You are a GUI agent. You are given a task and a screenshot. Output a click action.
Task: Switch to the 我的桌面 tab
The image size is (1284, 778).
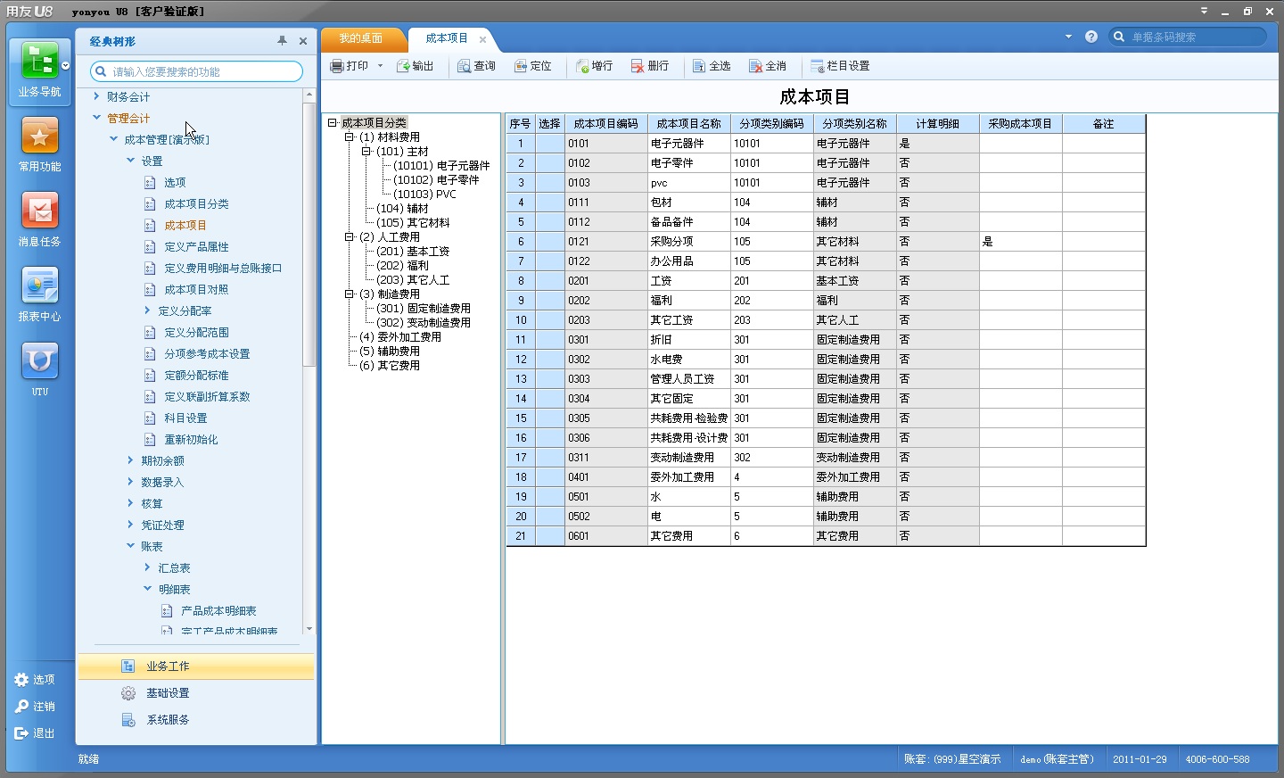point(360,38)
